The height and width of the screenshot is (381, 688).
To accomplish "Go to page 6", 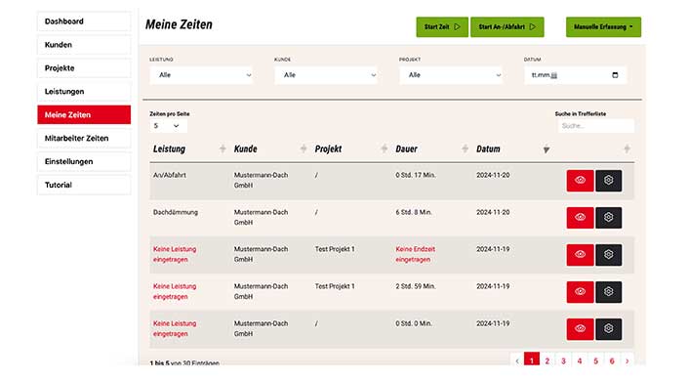I will (x=612, y=360).
